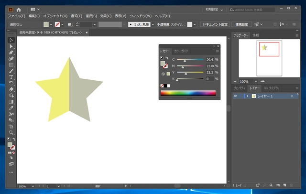Screen dimensions: 306x194
Task: Open the 初期設定 workspace dropdown
Action: tap(214, 10)
